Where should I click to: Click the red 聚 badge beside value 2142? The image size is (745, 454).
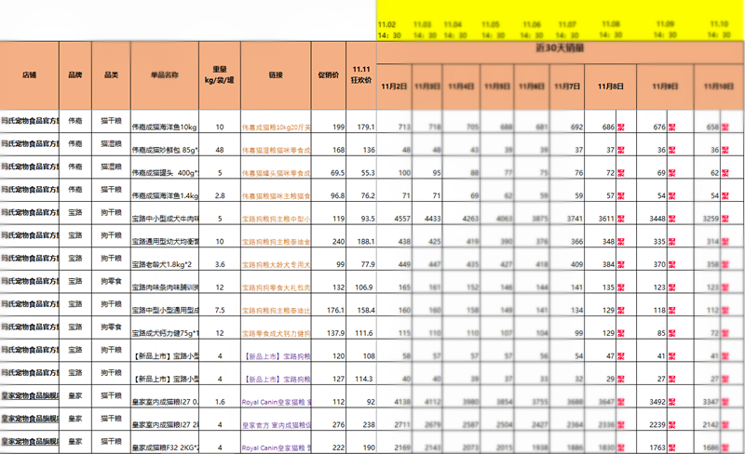coord(725,424)
